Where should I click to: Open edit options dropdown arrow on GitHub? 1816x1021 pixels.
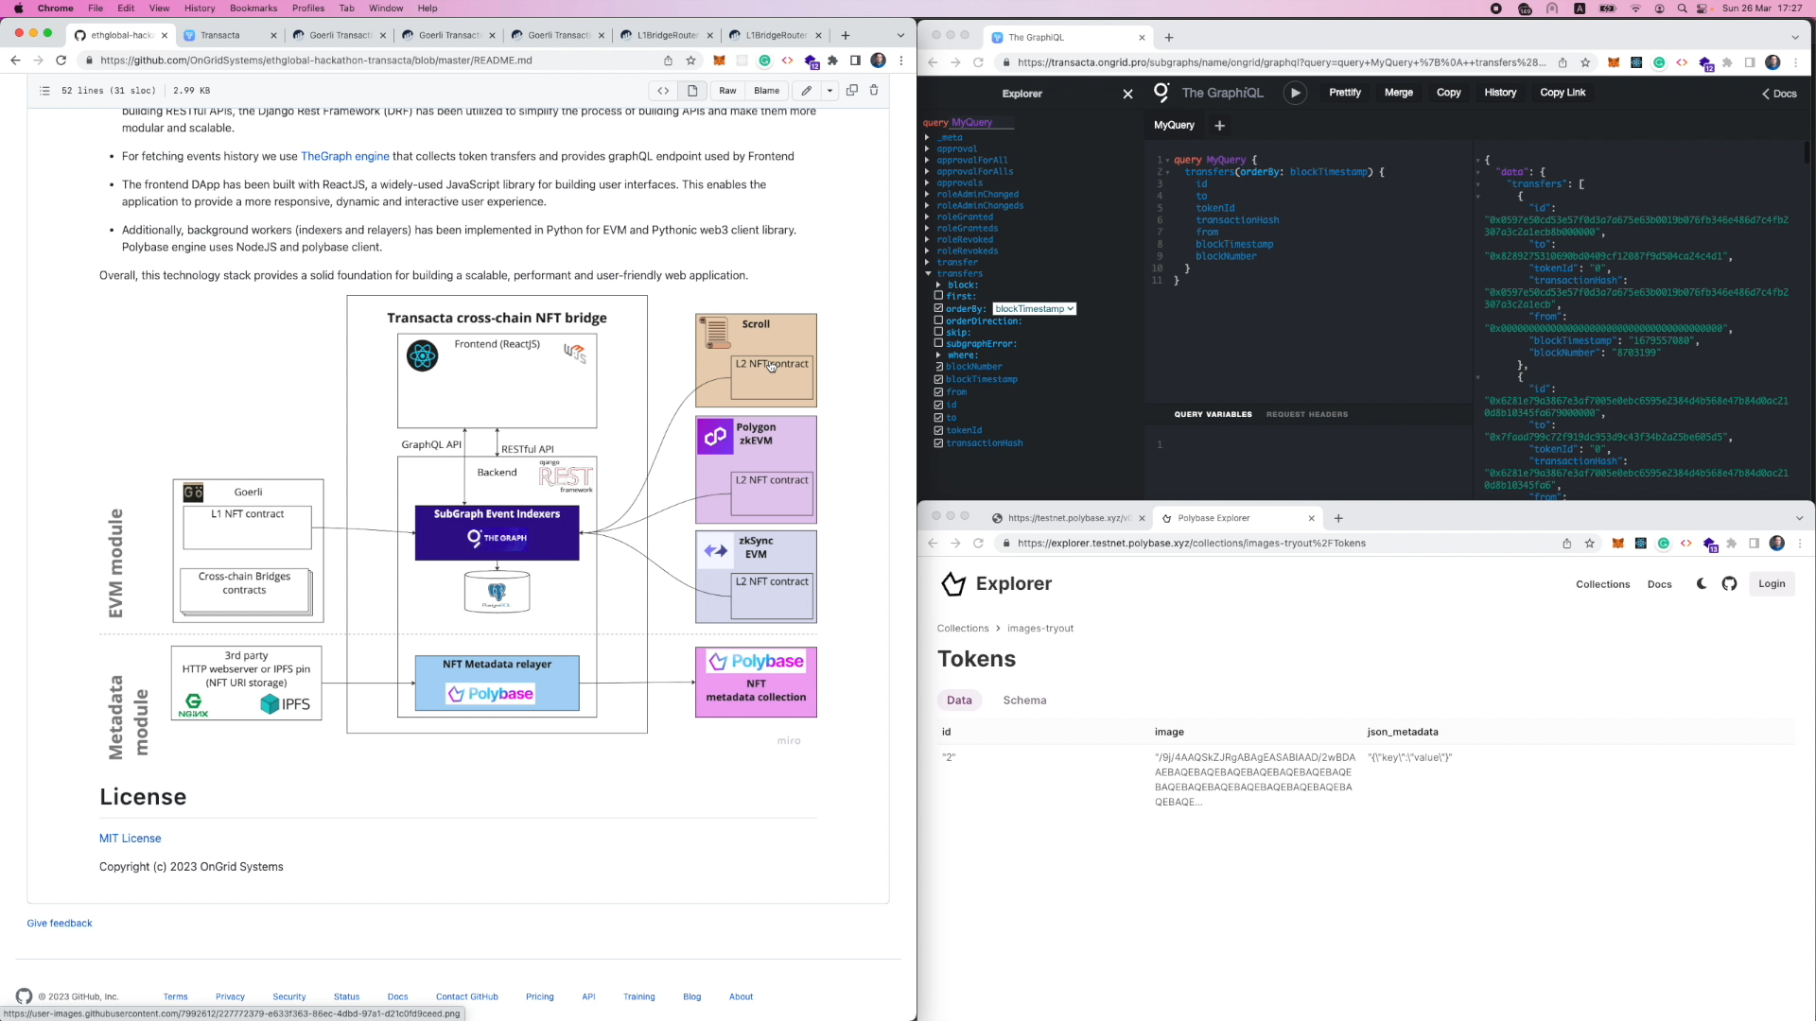pos(829,91)
